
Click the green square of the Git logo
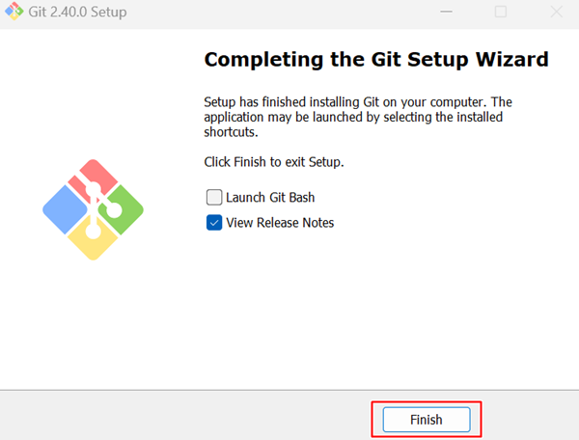124,209
